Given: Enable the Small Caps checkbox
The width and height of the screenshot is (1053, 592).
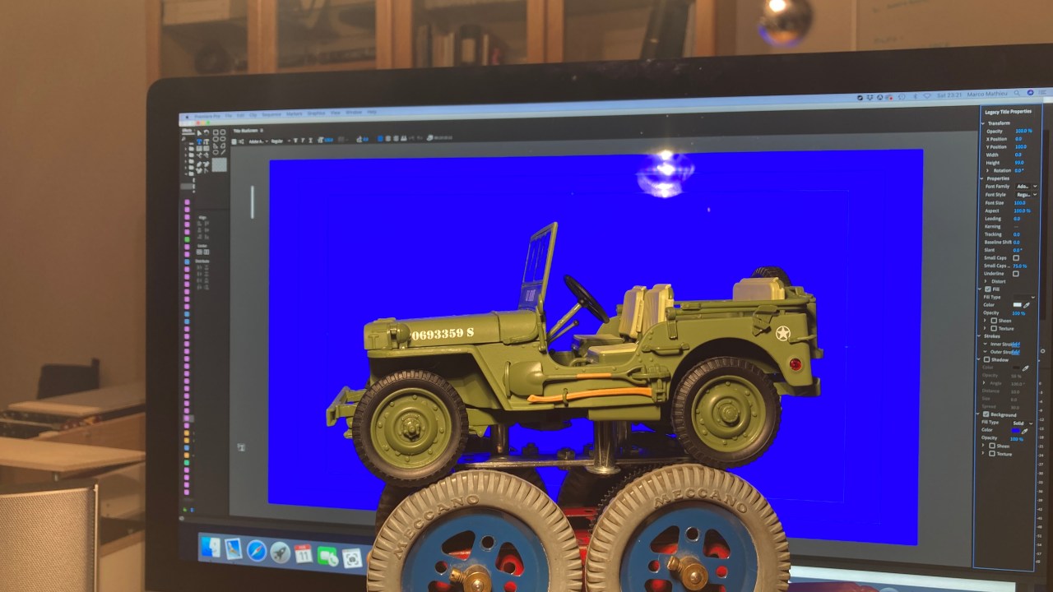Looking at the screenshot, I should (x=1015, y=258).
